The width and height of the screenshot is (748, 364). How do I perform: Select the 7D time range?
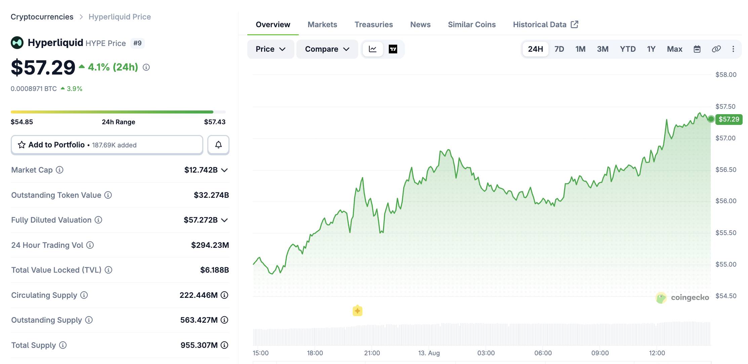coord(559,49)
